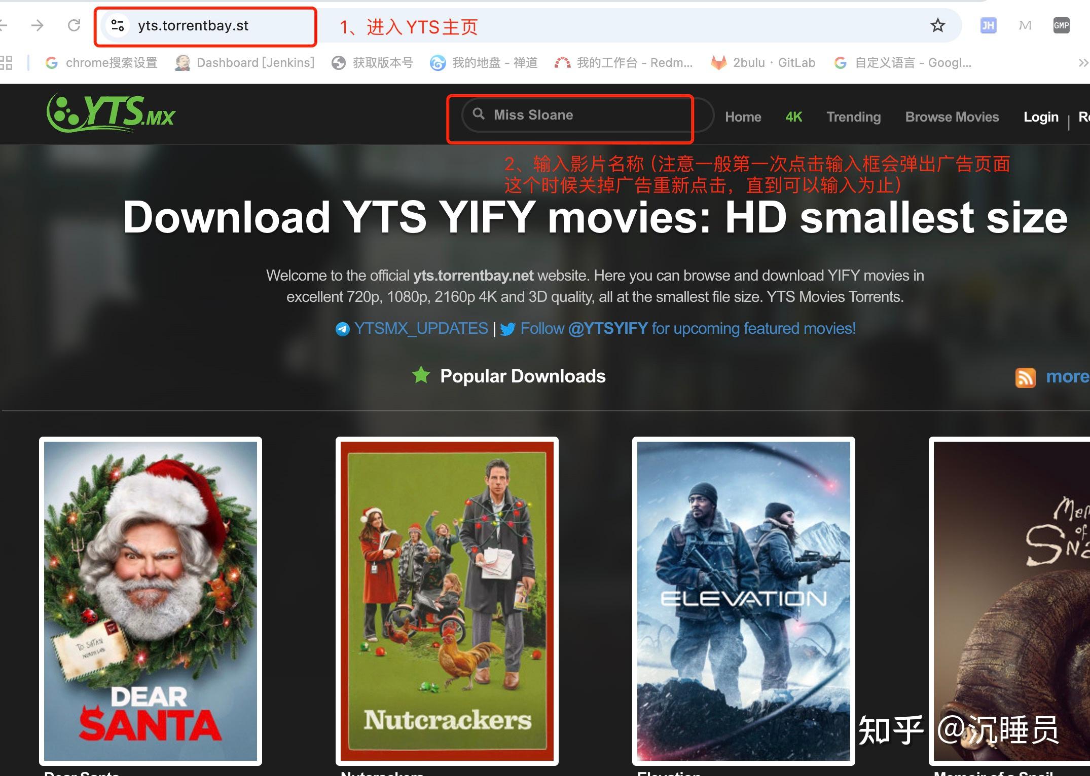Click the Popular Downloads heading
The height and width of the screenshot is (776, 1090).
[x=523, y=376]
